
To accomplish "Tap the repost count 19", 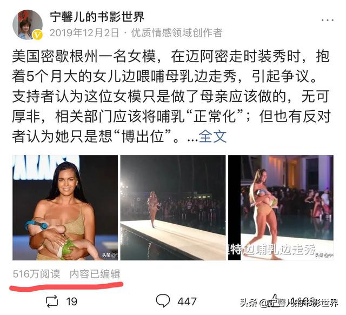I will [x=72, y=301].
